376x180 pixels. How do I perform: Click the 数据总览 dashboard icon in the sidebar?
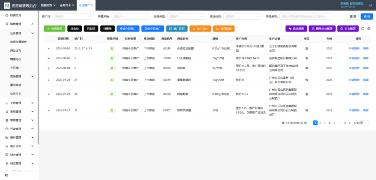tap(7, 15)
